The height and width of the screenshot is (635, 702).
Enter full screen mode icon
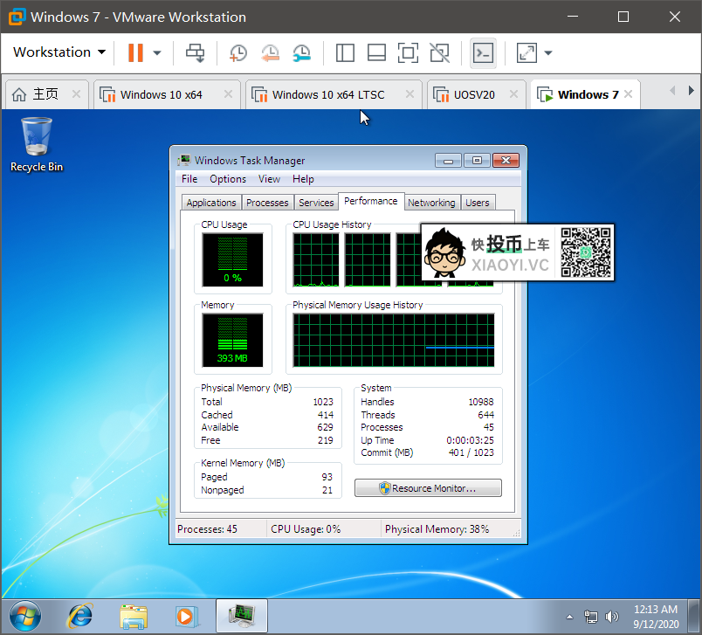tap(408, 52)
